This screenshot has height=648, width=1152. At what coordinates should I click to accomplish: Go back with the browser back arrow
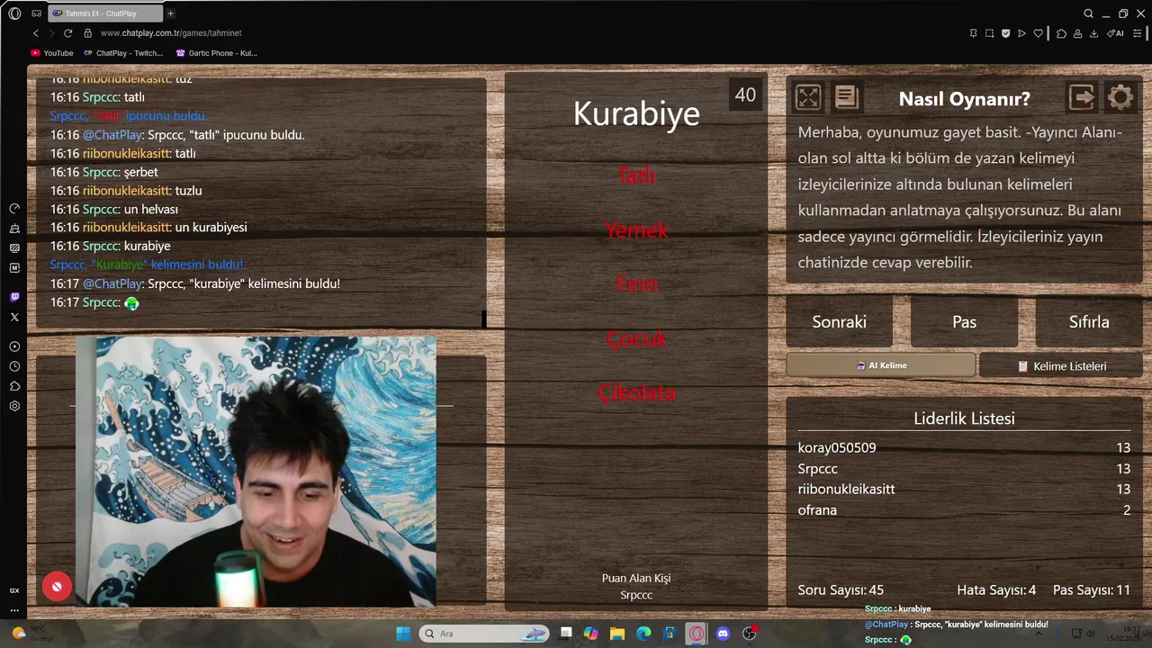coord(36,33)
